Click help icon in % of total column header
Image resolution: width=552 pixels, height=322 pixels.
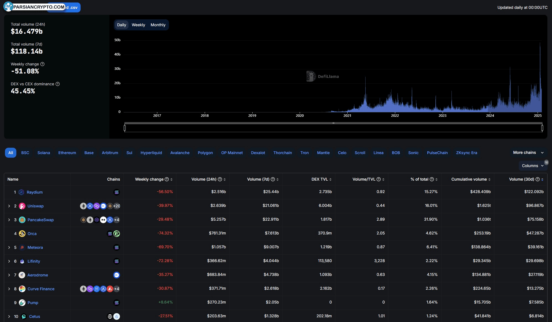pos(432,179)
